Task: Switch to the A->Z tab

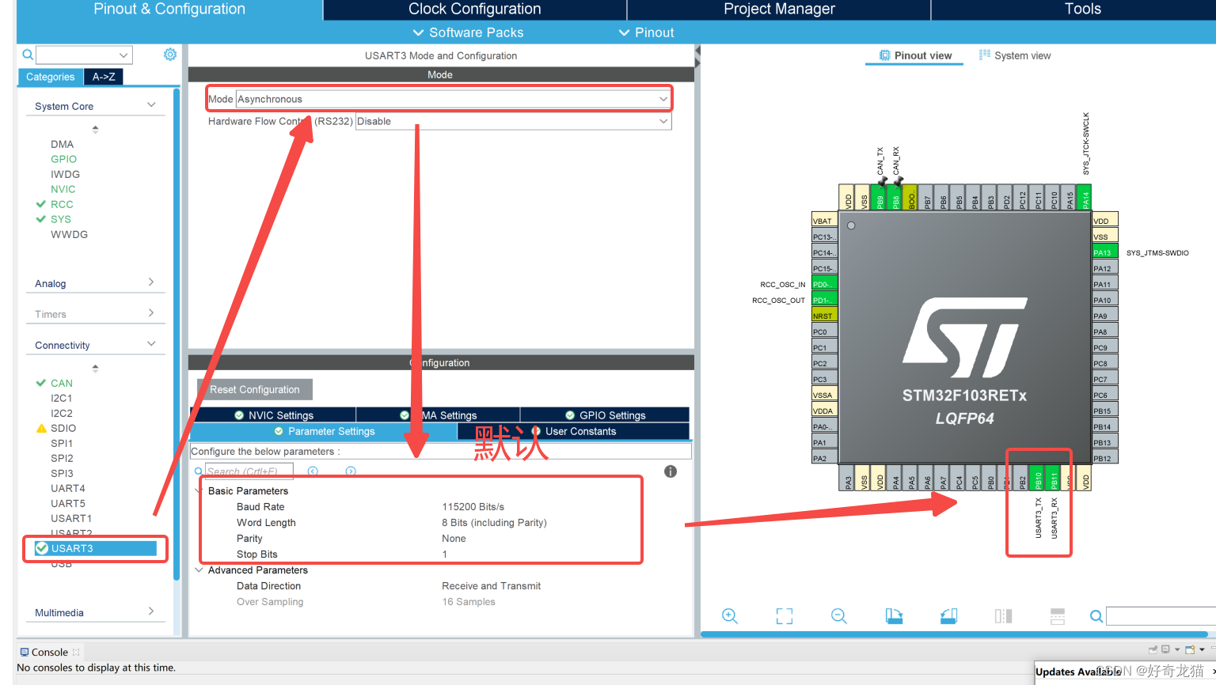Action: point(104,77)
